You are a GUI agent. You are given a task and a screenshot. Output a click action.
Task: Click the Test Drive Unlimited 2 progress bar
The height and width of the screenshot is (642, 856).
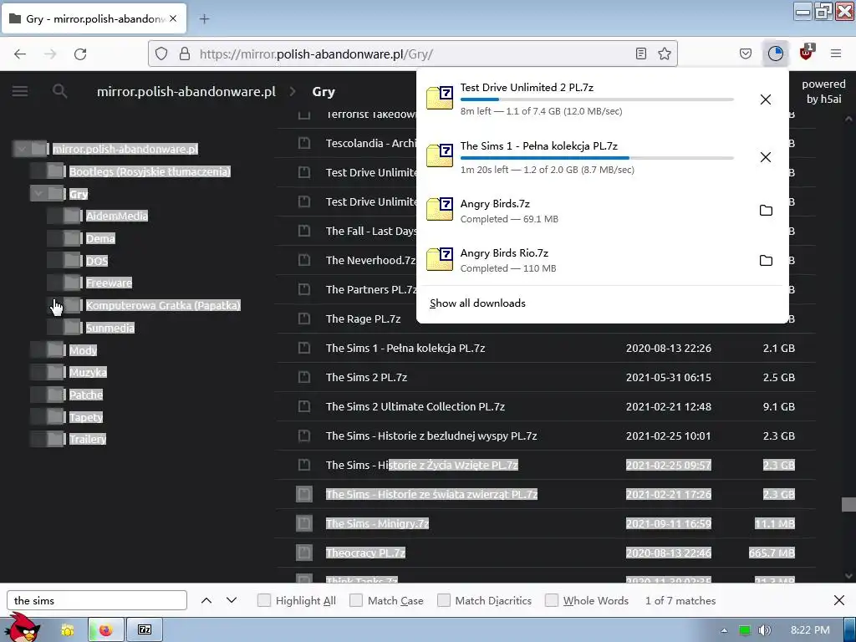(597, 99)
